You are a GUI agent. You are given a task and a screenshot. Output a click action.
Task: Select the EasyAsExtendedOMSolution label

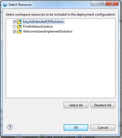(43, 22)
